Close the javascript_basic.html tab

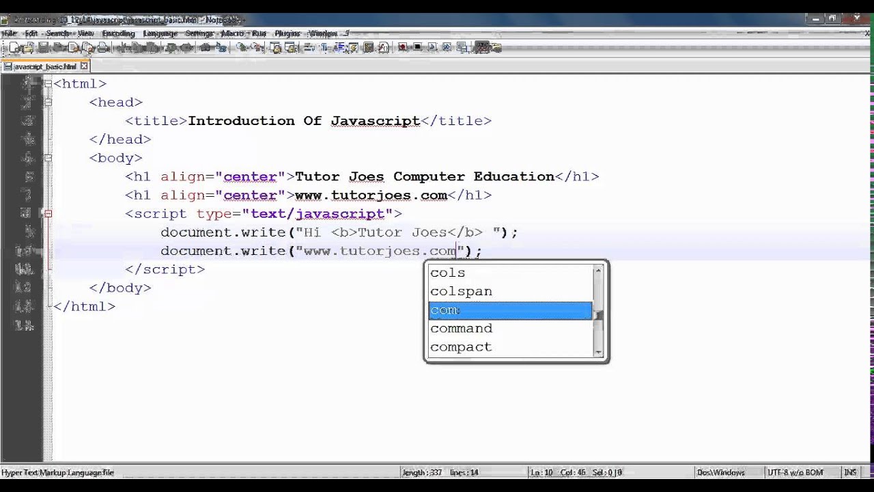click(x=84, y=66)
